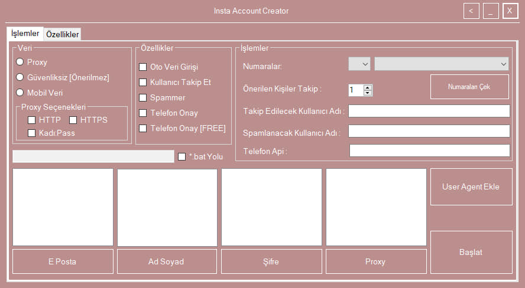Click the Önerilen Kişiler Takip number field
The height and width of the screenshot is (288, 525).
(x=356, y=90)
